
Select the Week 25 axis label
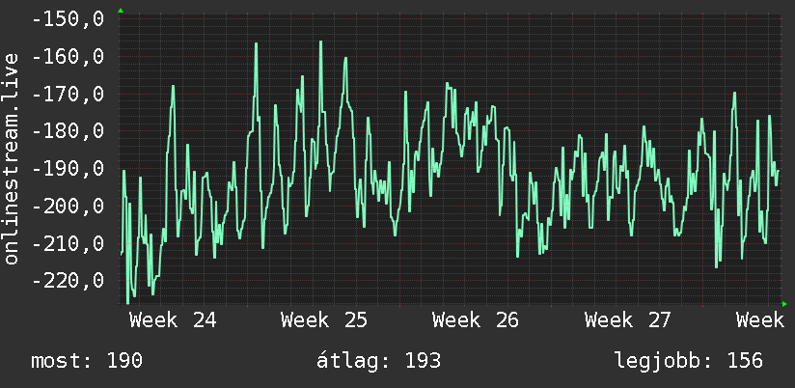[x=324, y=320]
